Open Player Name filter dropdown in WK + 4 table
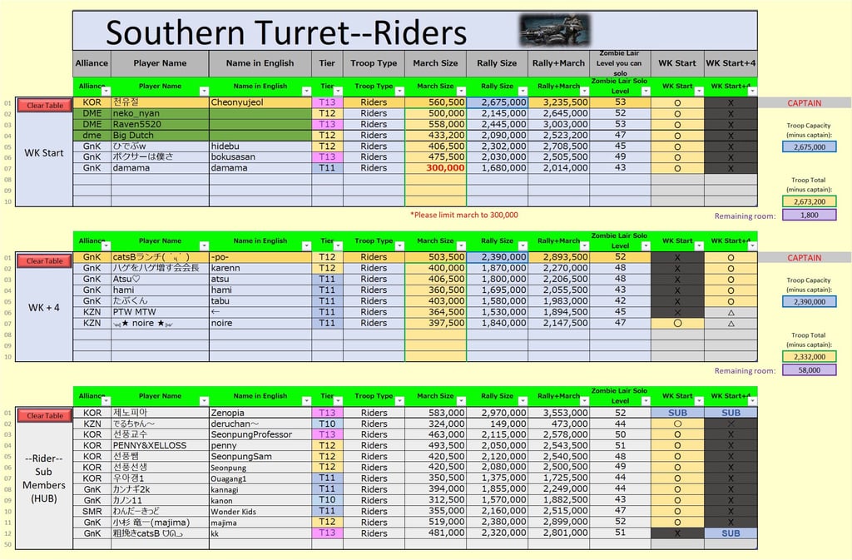The image size is (852, 560). (x=204, y=246)
